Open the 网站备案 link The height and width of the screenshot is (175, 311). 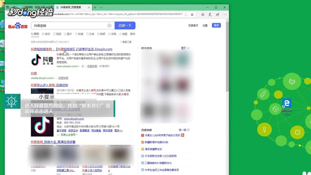coord(96,131)
